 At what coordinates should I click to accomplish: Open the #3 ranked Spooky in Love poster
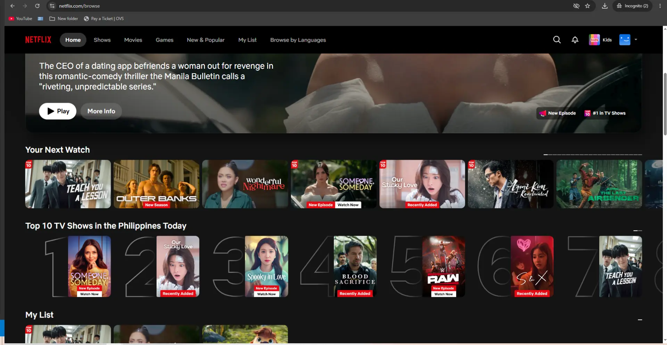tap(266, 267)
